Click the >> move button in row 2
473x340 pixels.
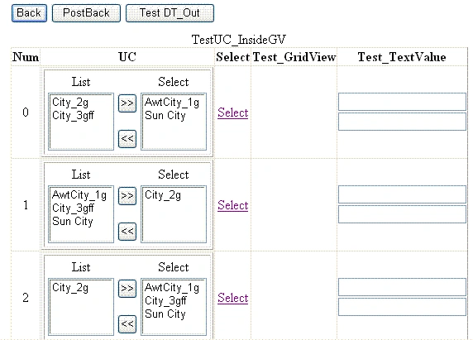pyautogui.click(x=127, y=289)
